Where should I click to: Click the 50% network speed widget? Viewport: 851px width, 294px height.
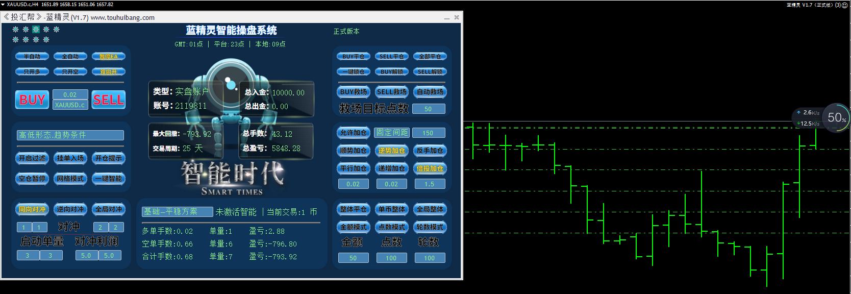(837, 118)
